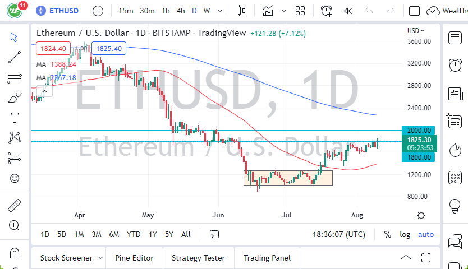Select the trend line drawing tool
The image size is (468, 269).
pyautogui.click(x=15, y=56)
